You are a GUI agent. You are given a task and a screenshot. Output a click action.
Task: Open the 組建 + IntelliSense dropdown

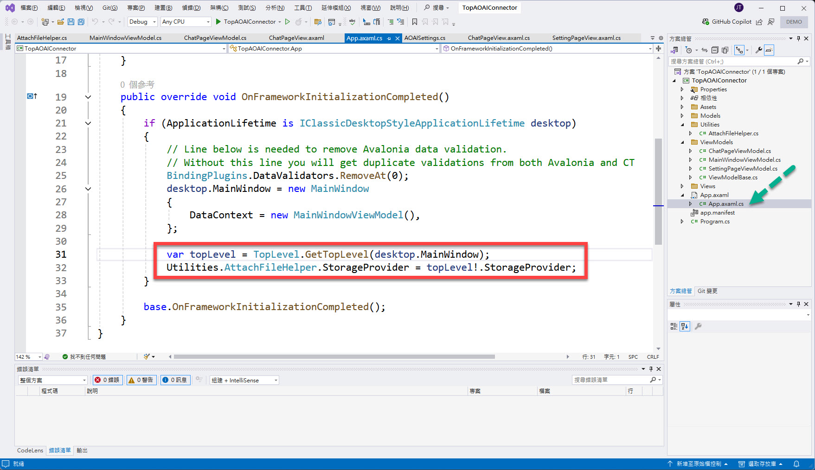pyautogui.click(x=244, y=380)
